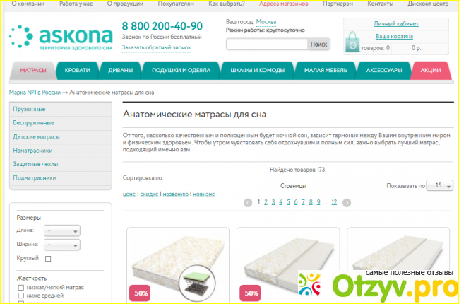Enable the низкая/мягкий матрас hardness filter
Image resolution: width=459 pixels, height=304 pixels.
click(20, 288)
